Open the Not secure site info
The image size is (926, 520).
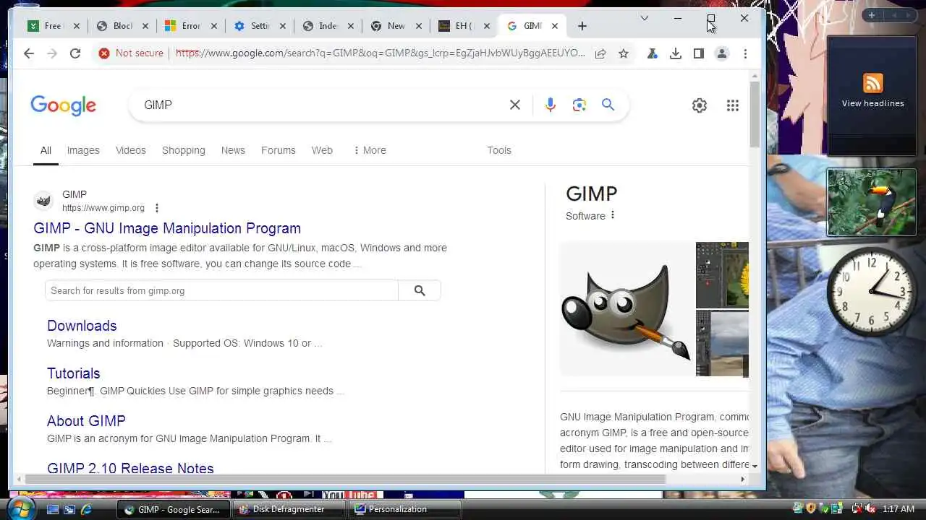[x=131, y=53]
